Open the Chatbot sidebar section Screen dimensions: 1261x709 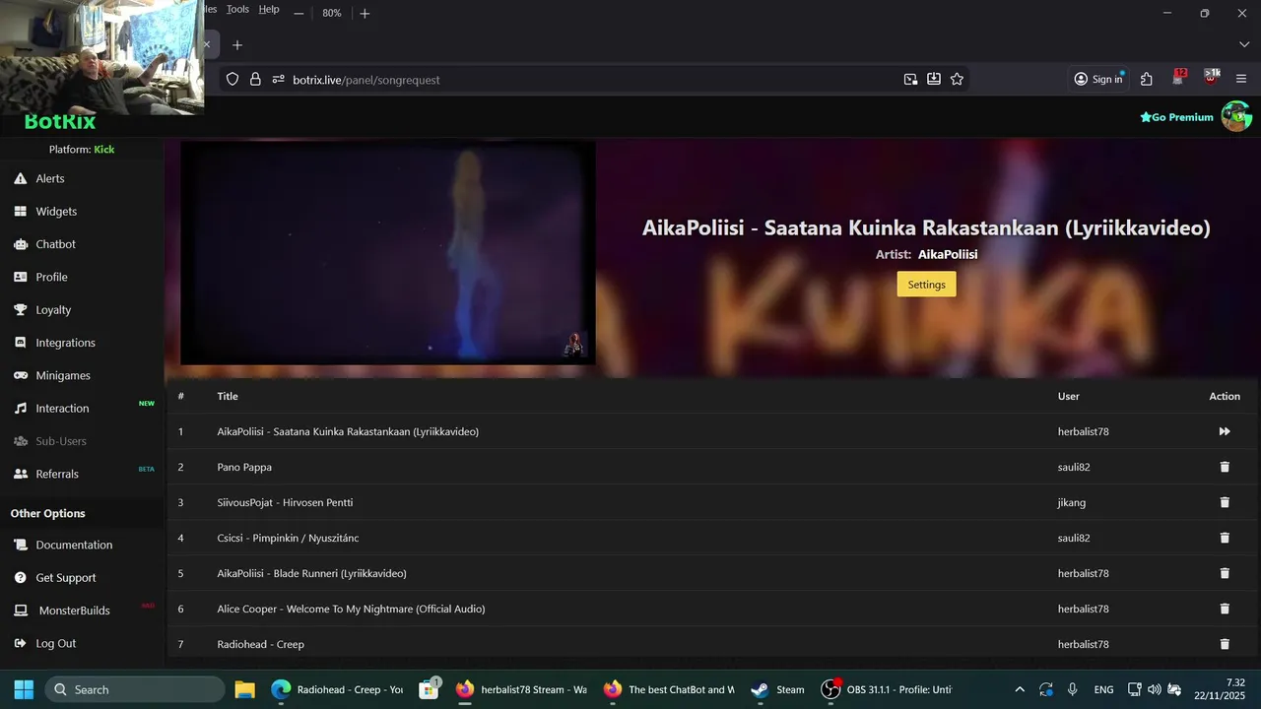click(55, 244)
